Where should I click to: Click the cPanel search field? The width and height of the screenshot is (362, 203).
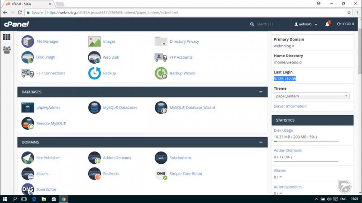pos(271,24)
